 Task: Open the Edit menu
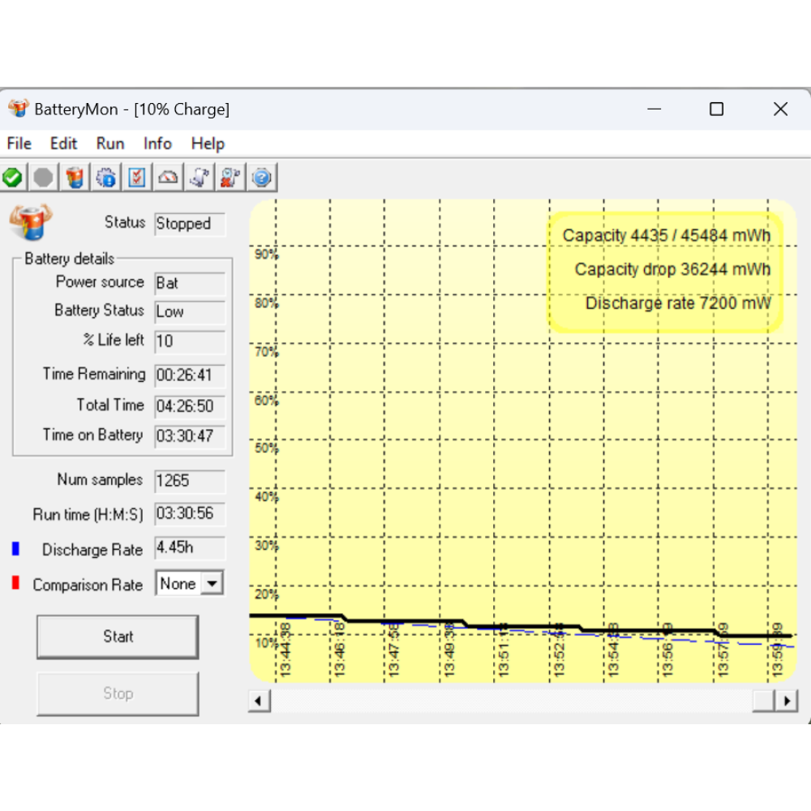pos(63,144)
